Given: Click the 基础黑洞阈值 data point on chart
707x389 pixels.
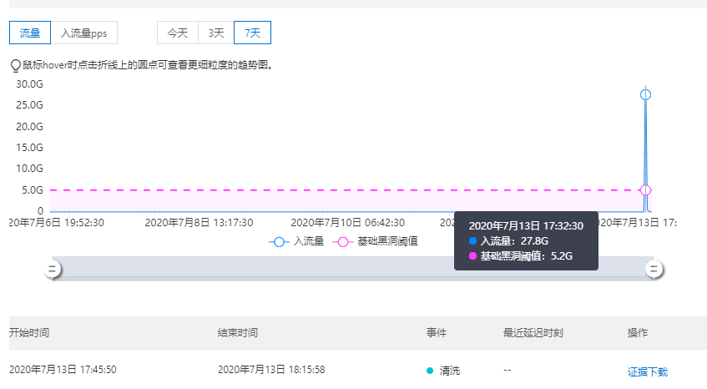Looking at the screenshot, I should click(x=645, y=190).
